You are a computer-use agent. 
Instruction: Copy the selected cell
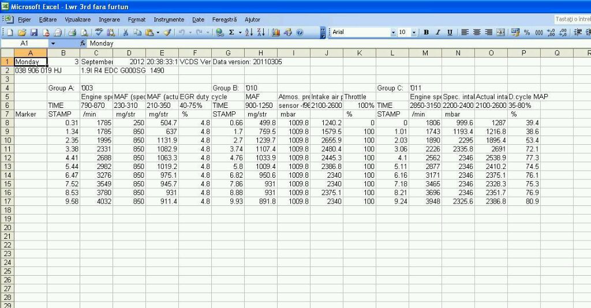click(137, 33)
